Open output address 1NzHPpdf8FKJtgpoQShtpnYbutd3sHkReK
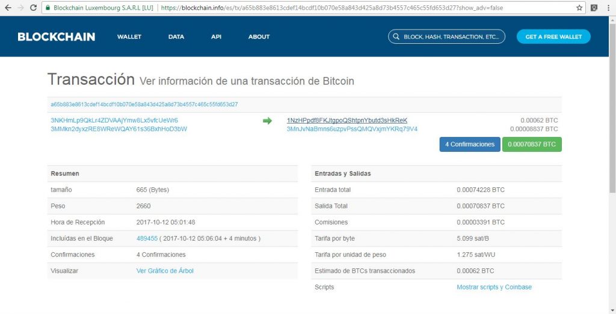The image size is (616, 314). [x=347, y=120]
